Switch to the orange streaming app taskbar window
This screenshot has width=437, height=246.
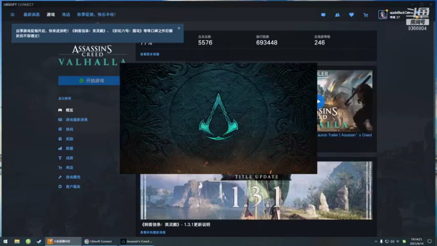pos(63,241)
